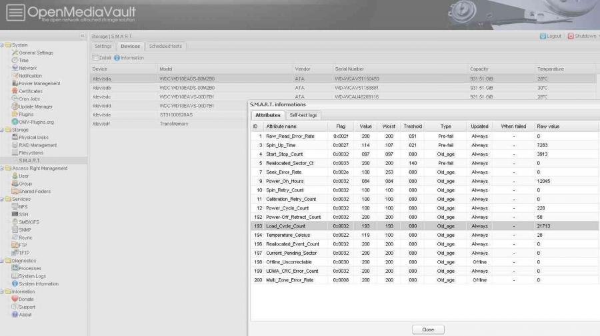
Task: Open RAID Management
Action: point(37,145)
